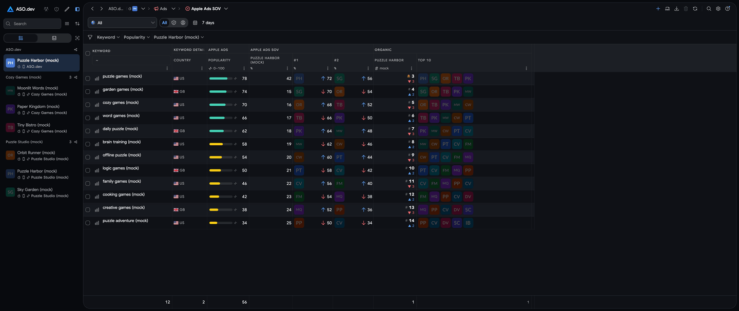Switch to the grid view tab in sidebar

pos(21,38)
